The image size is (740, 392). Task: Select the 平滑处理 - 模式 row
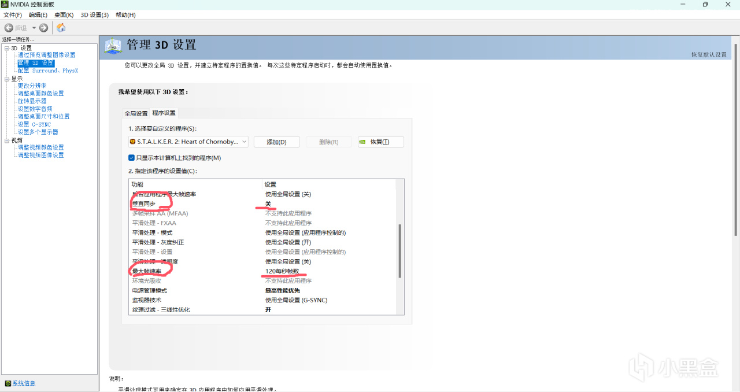[262, 232]
